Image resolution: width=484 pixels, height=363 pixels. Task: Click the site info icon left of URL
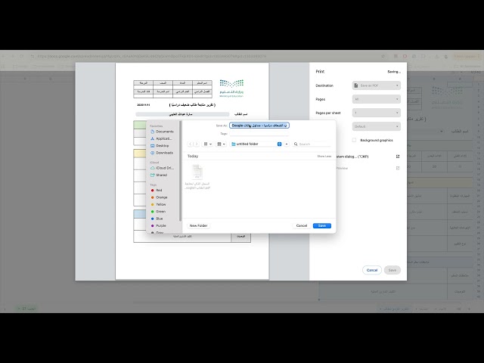(32, 56)
